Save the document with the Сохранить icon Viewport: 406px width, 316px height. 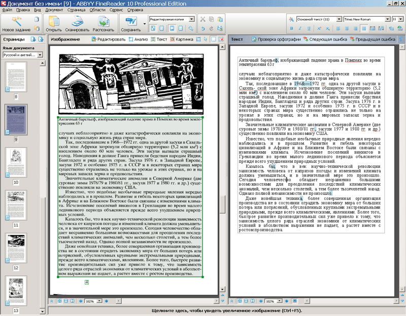pyautogui.click(x=130, y=21)
